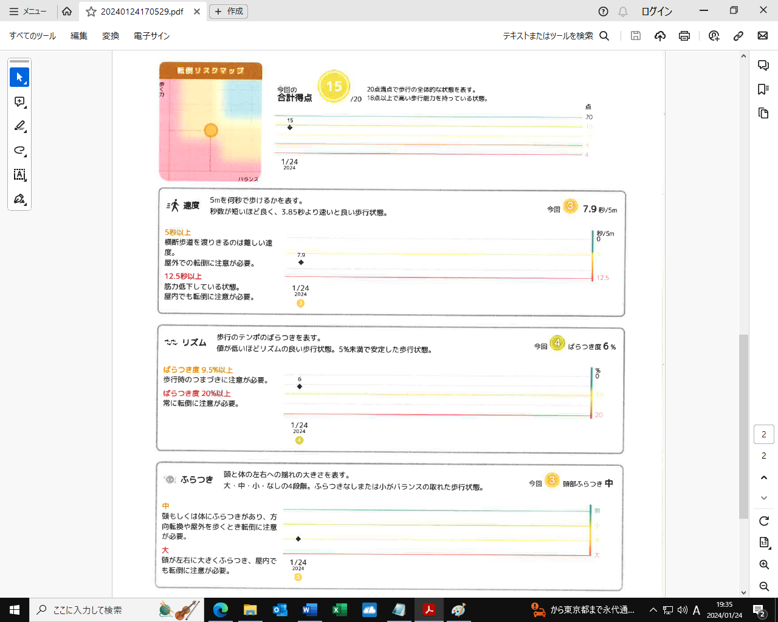The width and height of the screenshot is (778, 622).
Task: Choose the freehand draw tool
Action: click(19, 150)
